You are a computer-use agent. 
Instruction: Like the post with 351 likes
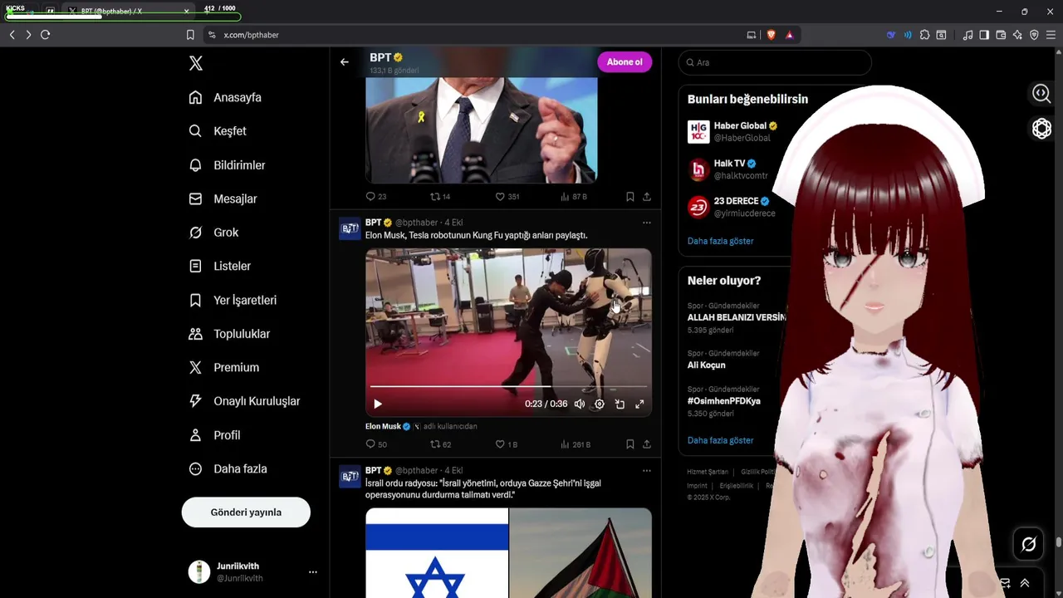click(x=507, y=197)
